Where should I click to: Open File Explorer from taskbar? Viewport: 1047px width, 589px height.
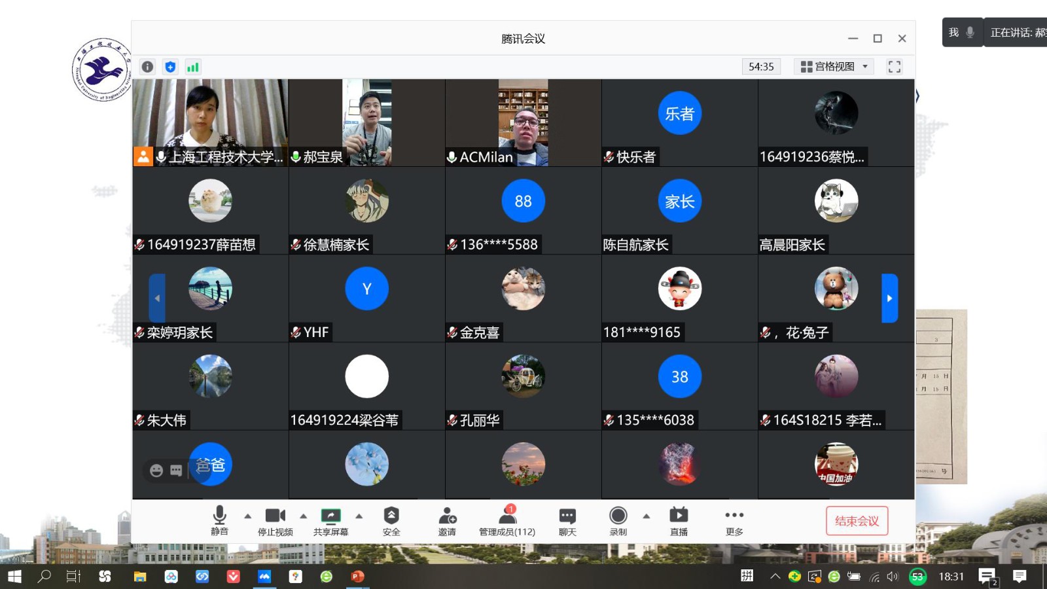[x=139, y=576]
